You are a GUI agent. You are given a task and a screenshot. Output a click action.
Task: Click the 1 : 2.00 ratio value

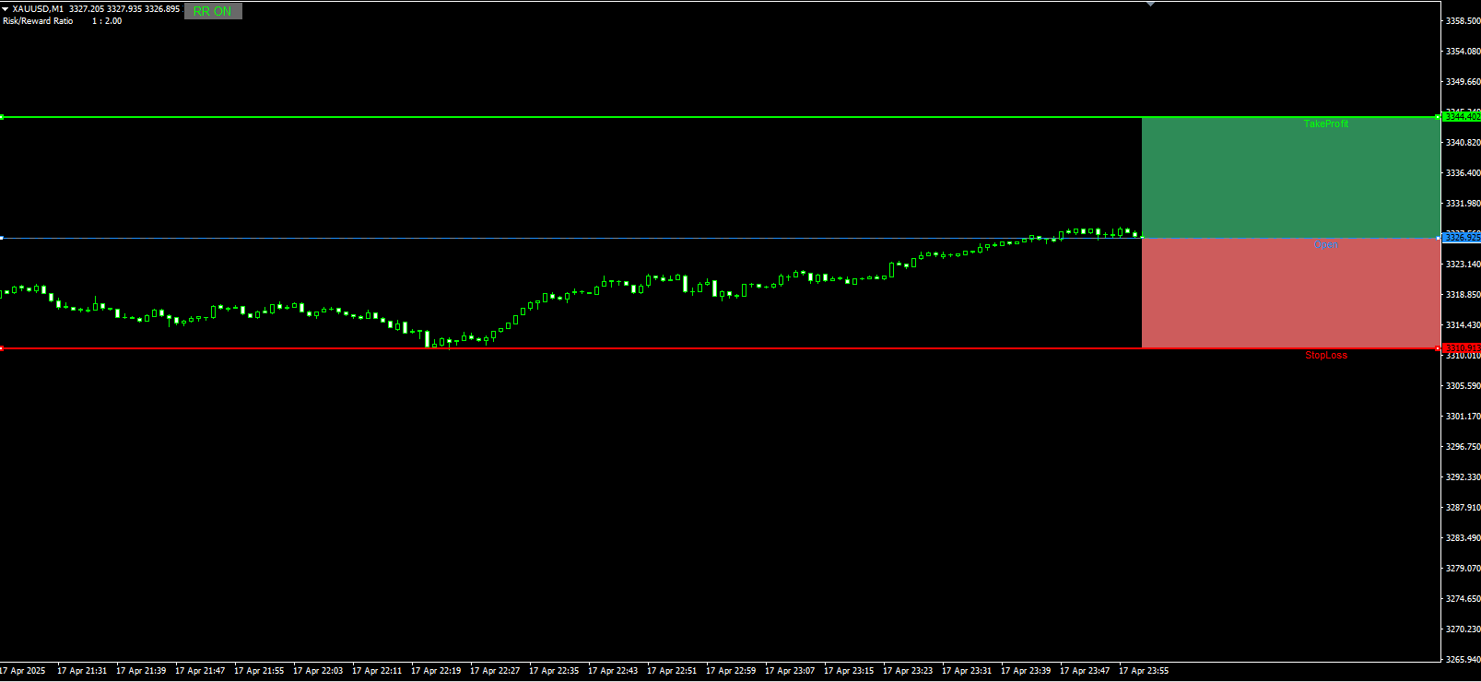point(107,21)
